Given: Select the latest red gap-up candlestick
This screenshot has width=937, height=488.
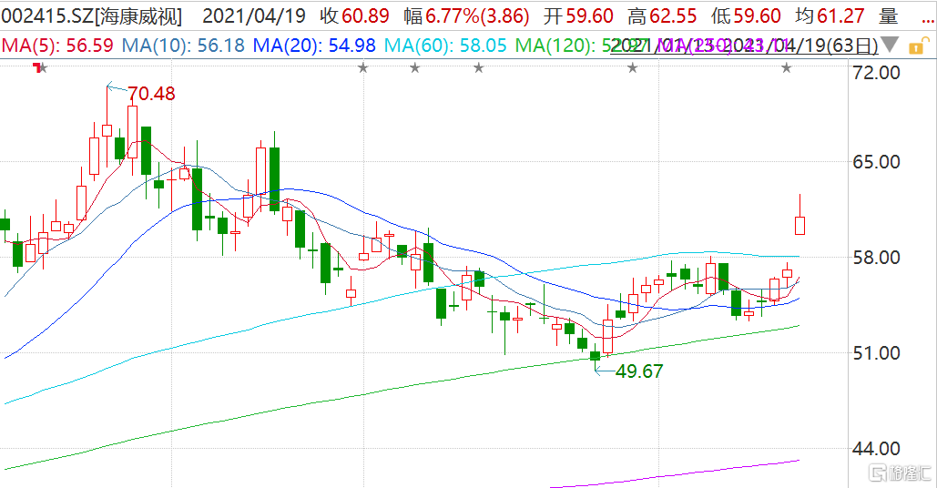Looking at the screenshot, I should point(800,225).
